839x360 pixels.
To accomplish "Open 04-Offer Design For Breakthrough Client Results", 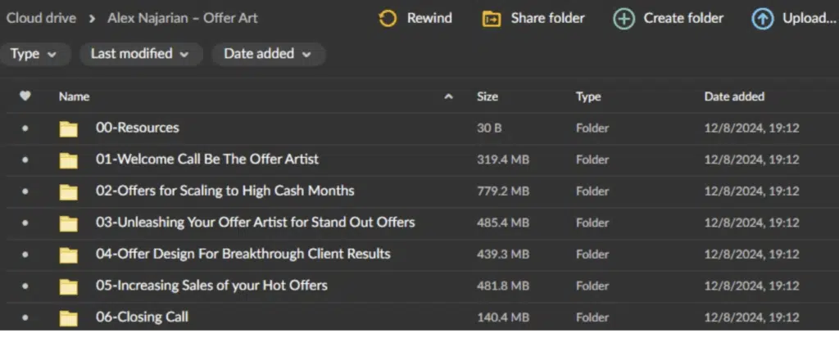I will click(x=243, y=254).
